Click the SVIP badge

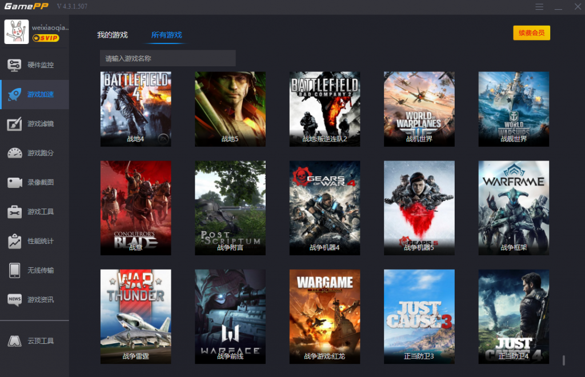tap(46, 38)
